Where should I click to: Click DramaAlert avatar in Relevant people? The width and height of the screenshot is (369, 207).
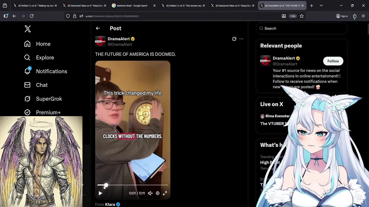click(266, 61)
